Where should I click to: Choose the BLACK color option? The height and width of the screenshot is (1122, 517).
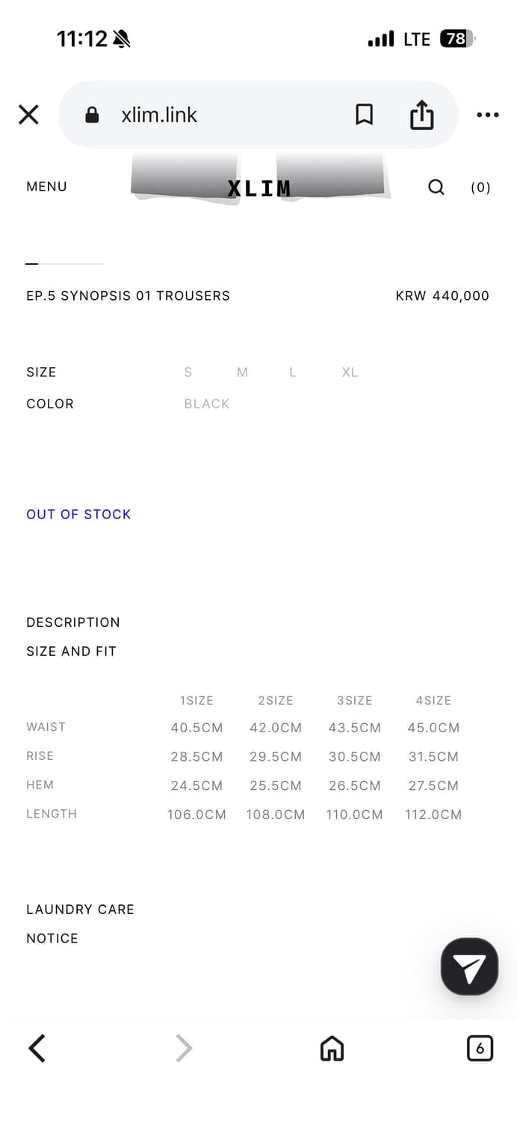[x=207, y=404]
